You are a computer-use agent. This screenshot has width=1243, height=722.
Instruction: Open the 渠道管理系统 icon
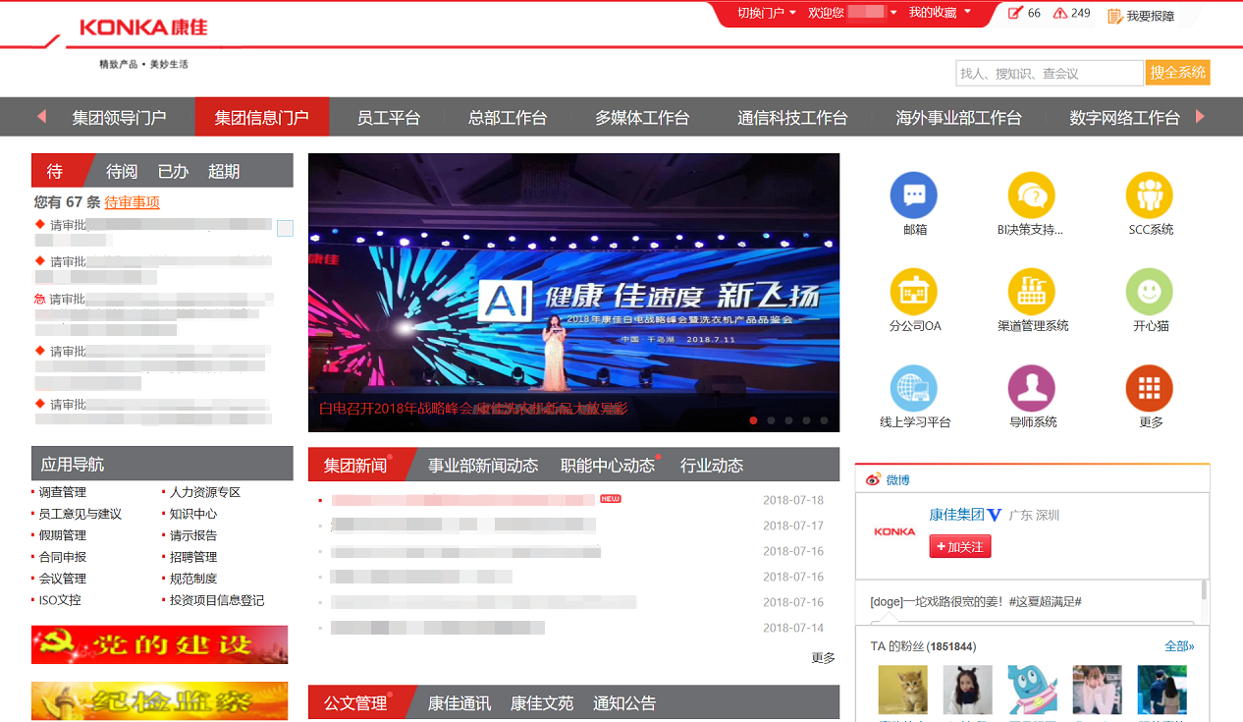1031,292
